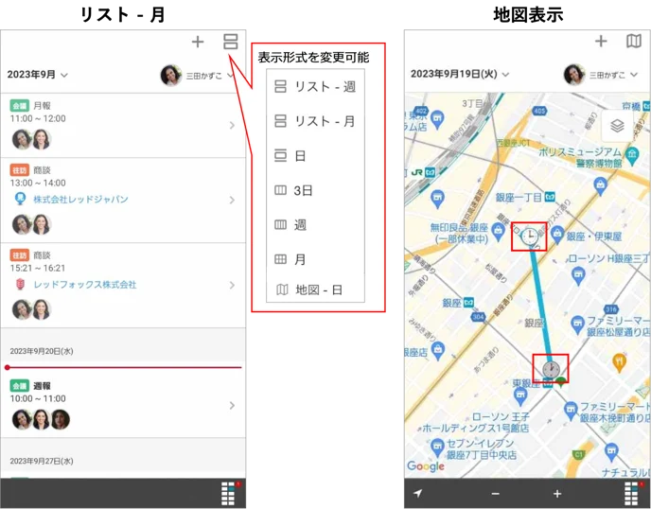Click the 11:00 ~ 12:00 time text

point(38,119)
